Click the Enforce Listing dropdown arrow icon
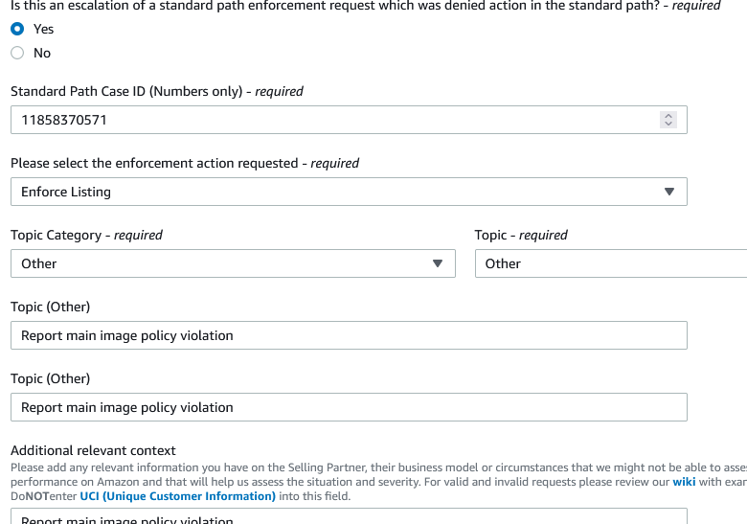This screenshot has height=524, width=747. (668, 192)
